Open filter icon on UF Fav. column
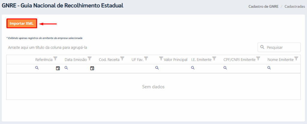307x124 pixels. tap(146, 58)
